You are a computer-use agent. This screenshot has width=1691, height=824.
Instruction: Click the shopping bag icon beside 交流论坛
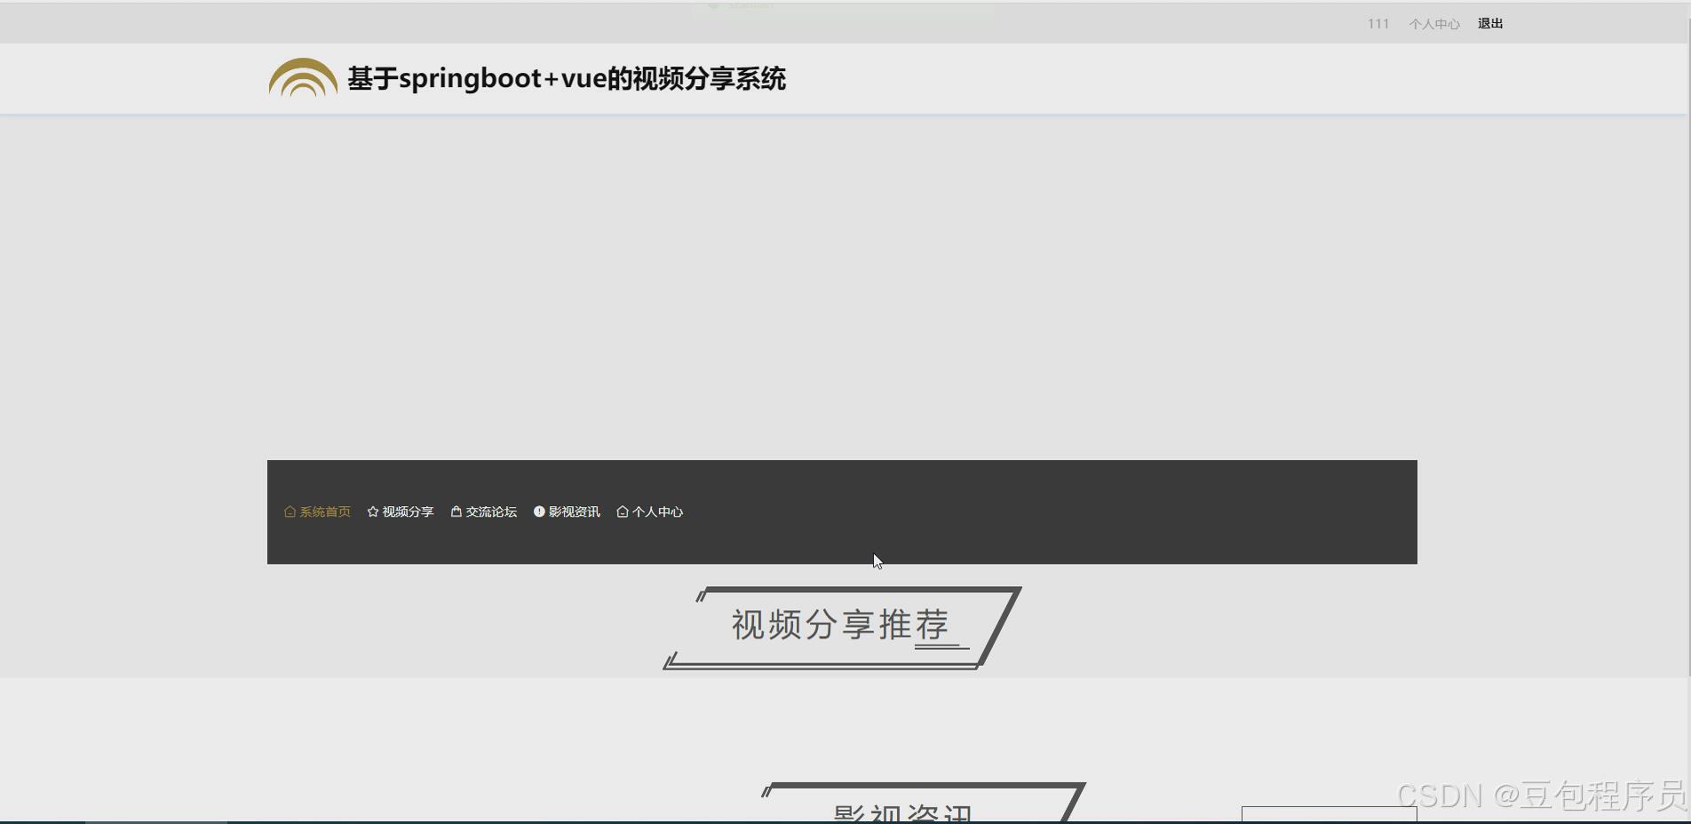[x=456, y=511]
